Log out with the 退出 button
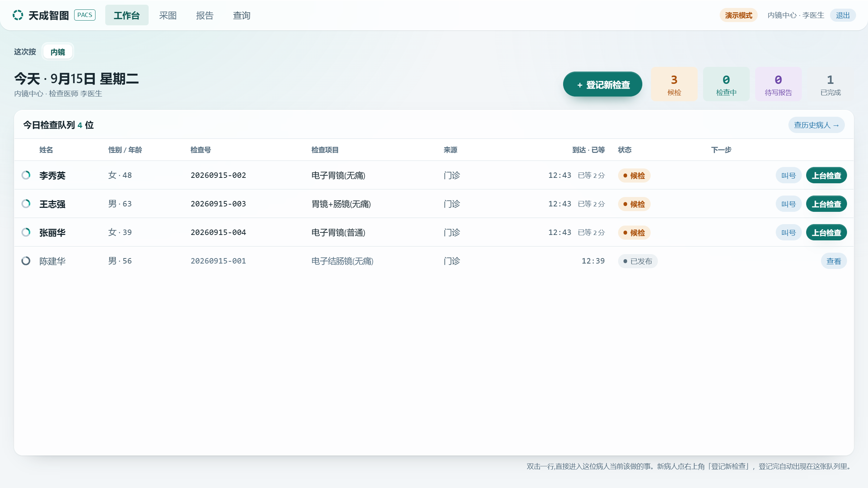Screen dimensions: 868x488 (843, 15)
